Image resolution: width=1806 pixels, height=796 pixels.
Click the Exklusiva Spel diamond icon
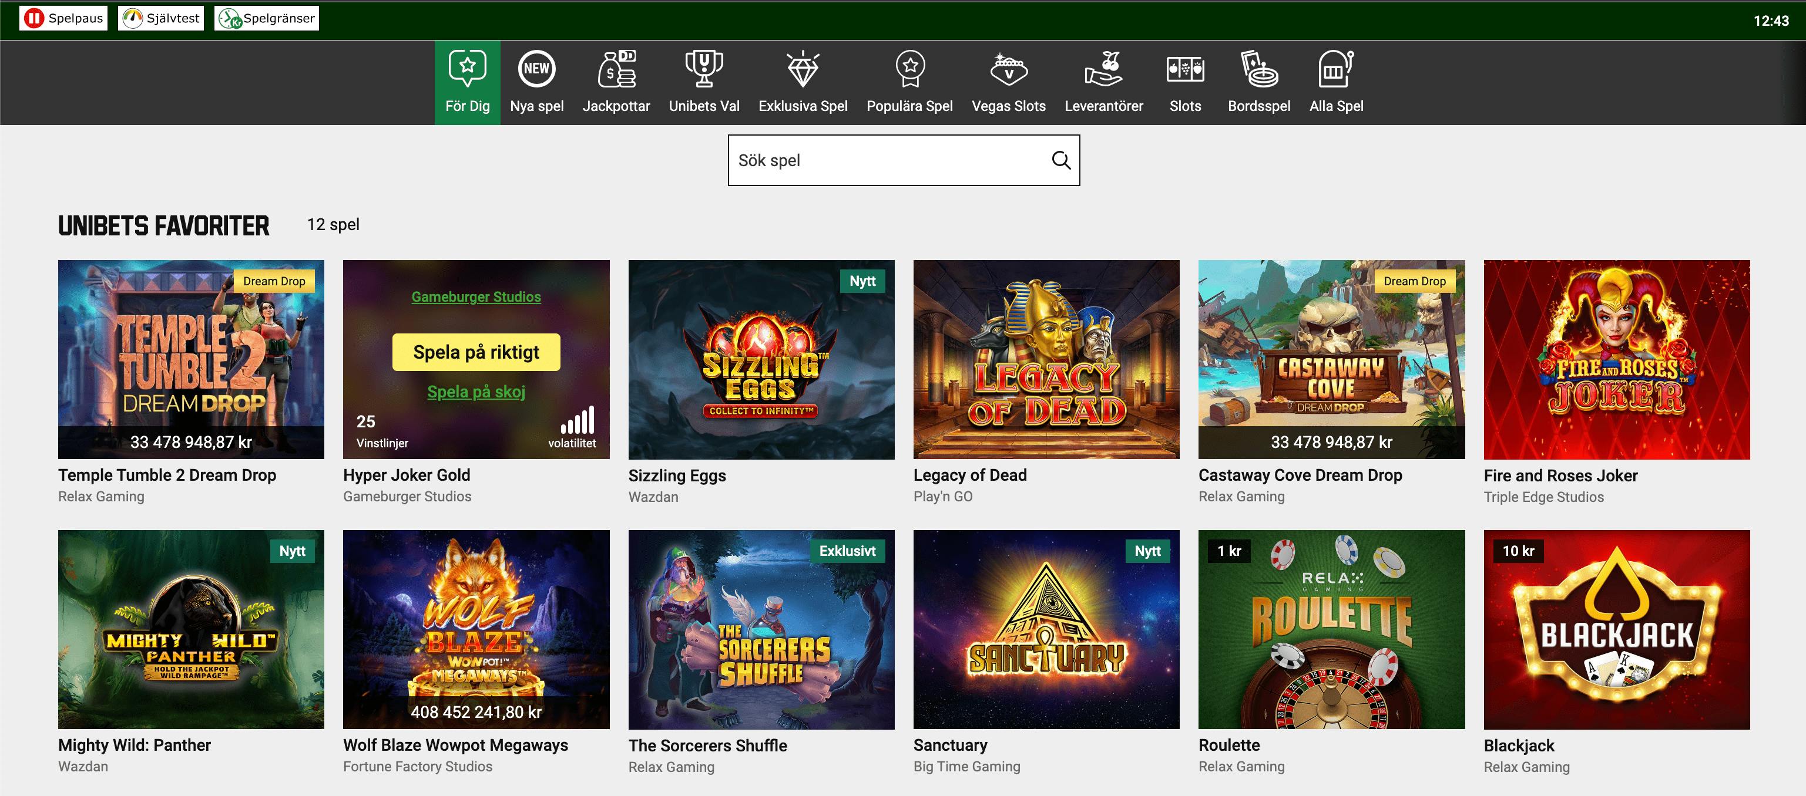[x=803, y=69]
